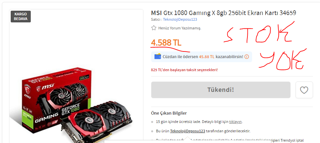The height and width of the screenshot is (143, 320).
Task: Click the KARGO BEDAVA badge
Action: click(21, 16)
